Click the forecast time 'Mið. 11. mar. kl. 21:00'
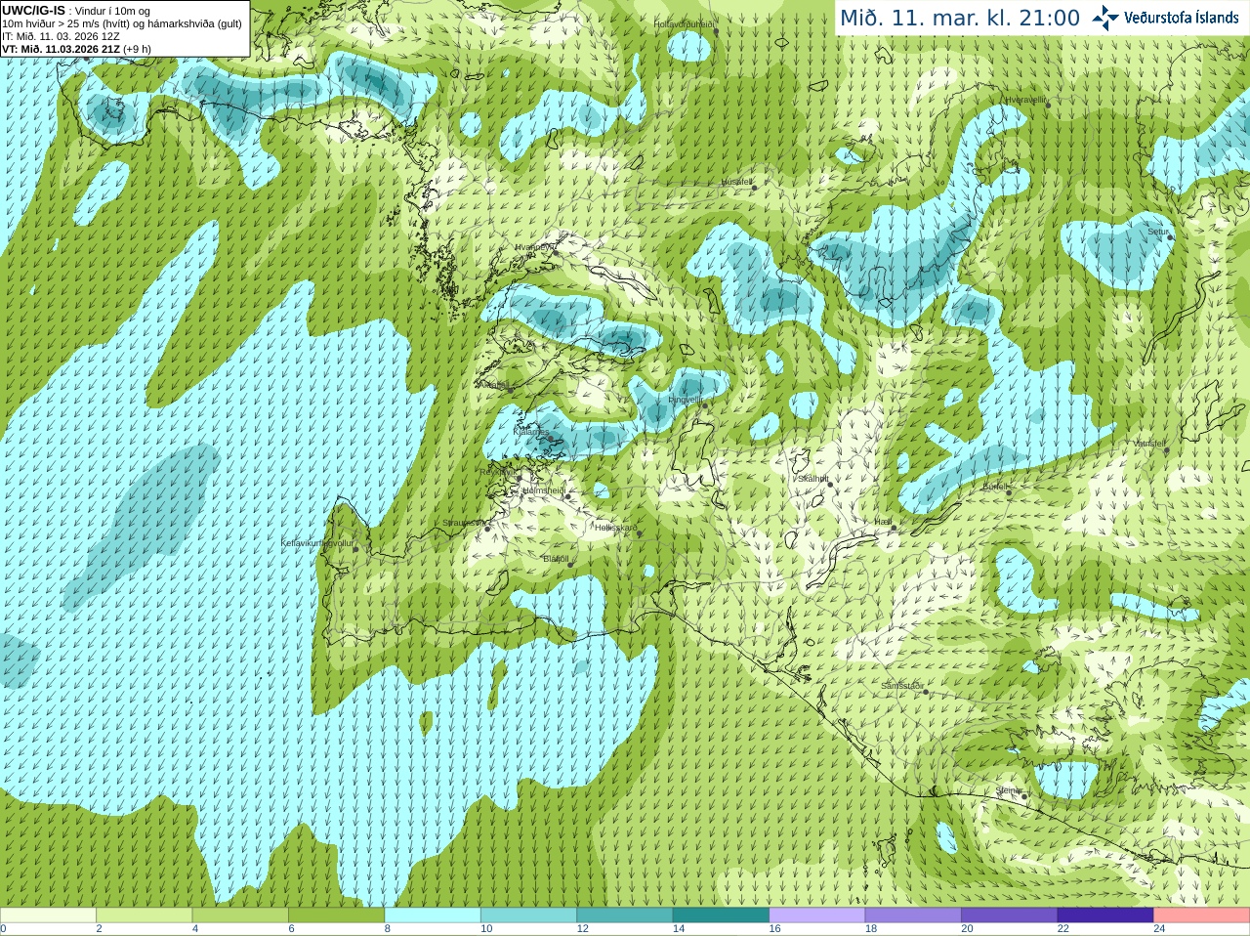1250x936 pixels. pos(960,19)
